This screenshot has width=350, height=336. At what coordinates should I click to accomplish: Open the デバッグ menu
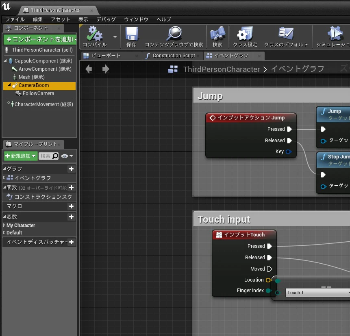(106, 20)
